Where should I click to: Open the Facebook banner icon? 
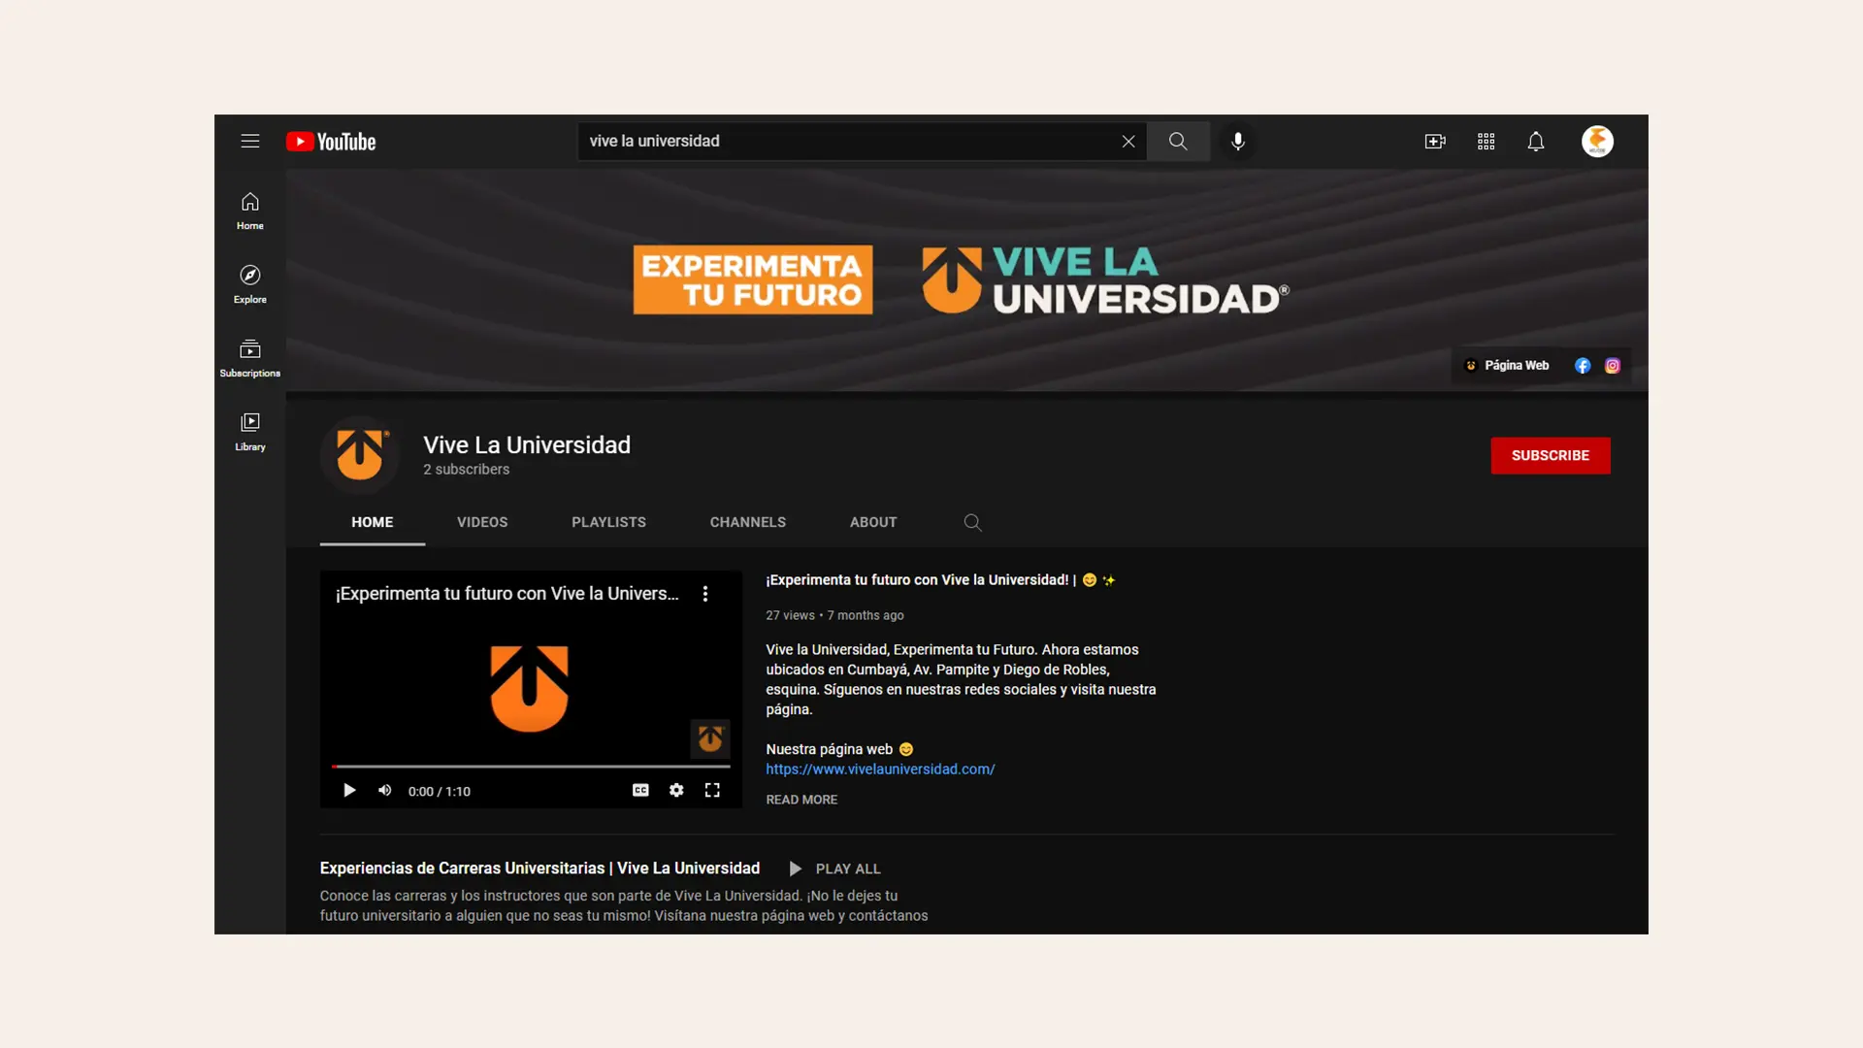pos(1583,366)
